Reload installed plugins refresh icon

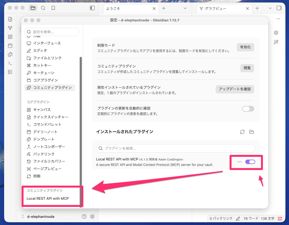[242, 132]
